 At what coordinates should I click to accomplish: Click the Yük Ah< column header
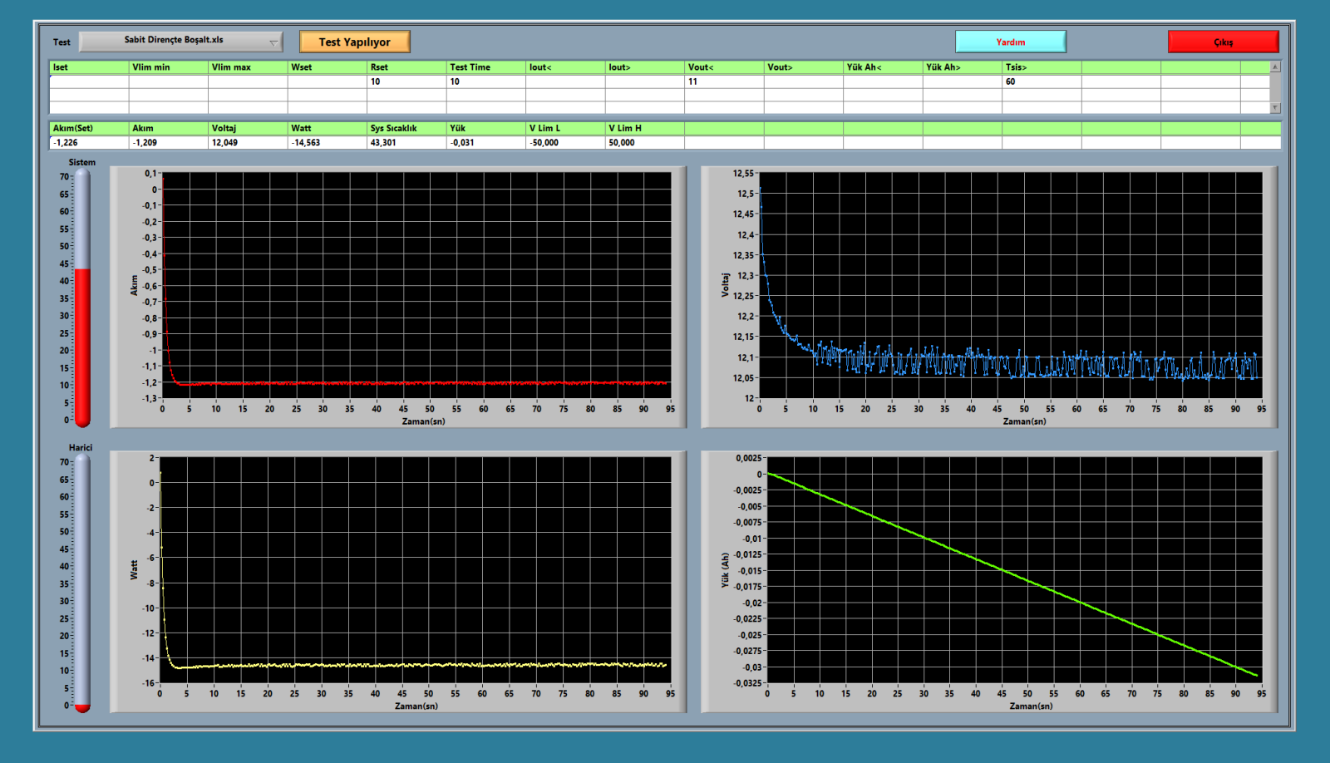point(883,67)
